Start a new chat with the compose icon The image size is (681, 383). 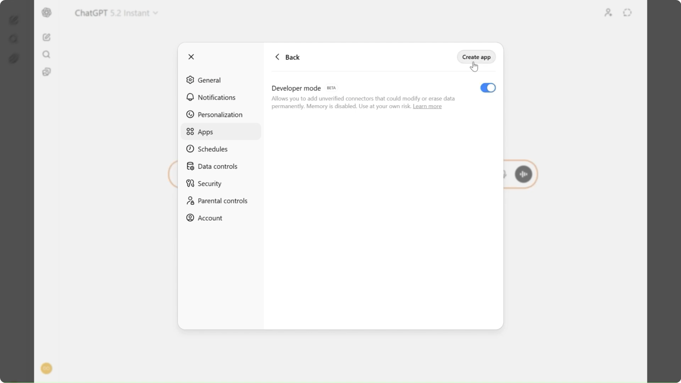point(46,37)
